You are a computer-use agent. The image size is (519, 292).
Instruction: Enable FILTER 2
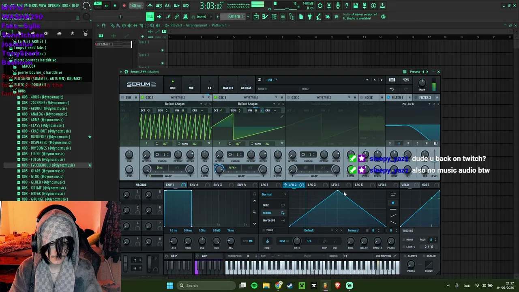pyautogui.click(x=416, y=97)
